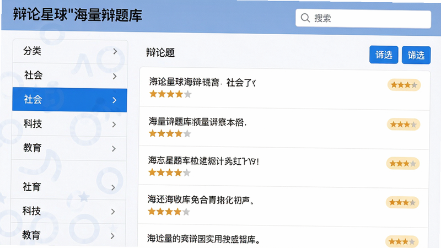Click the rating badge on the last topic row

[402, 241]
